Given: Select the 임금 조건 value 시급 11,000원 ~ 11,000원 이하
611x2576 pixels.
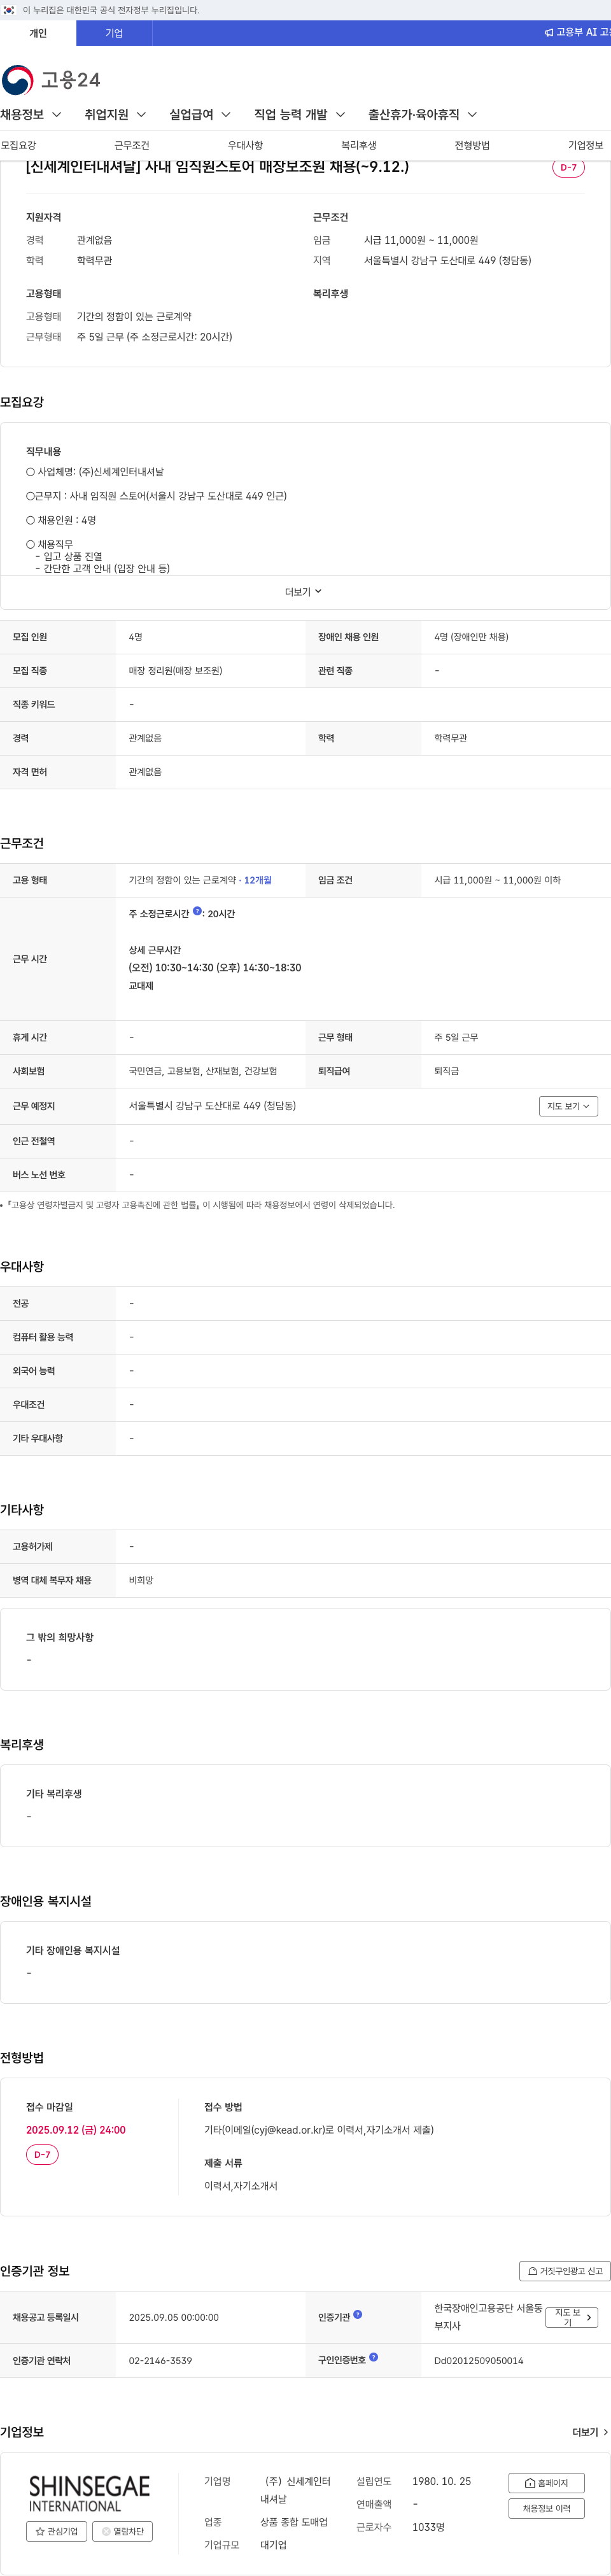Looking at the screenshot, I should [497, 880].
